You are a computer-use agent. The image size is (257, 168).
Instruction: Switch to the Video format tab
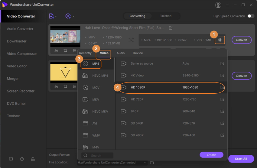point(104,53)
